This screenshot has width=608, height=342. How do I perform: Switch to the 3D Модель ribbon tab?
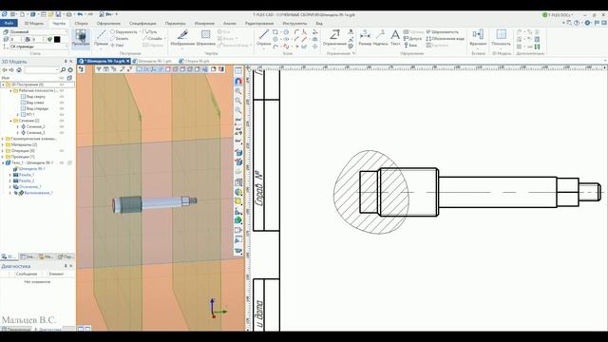click(x=34, y=23)
